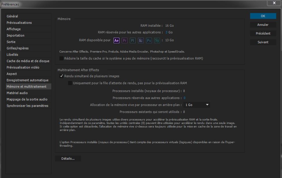This screenshot has width=282, height=178.
Task: Click the 'Processeurs installés' value 8
Action: [x=184, y=91]
